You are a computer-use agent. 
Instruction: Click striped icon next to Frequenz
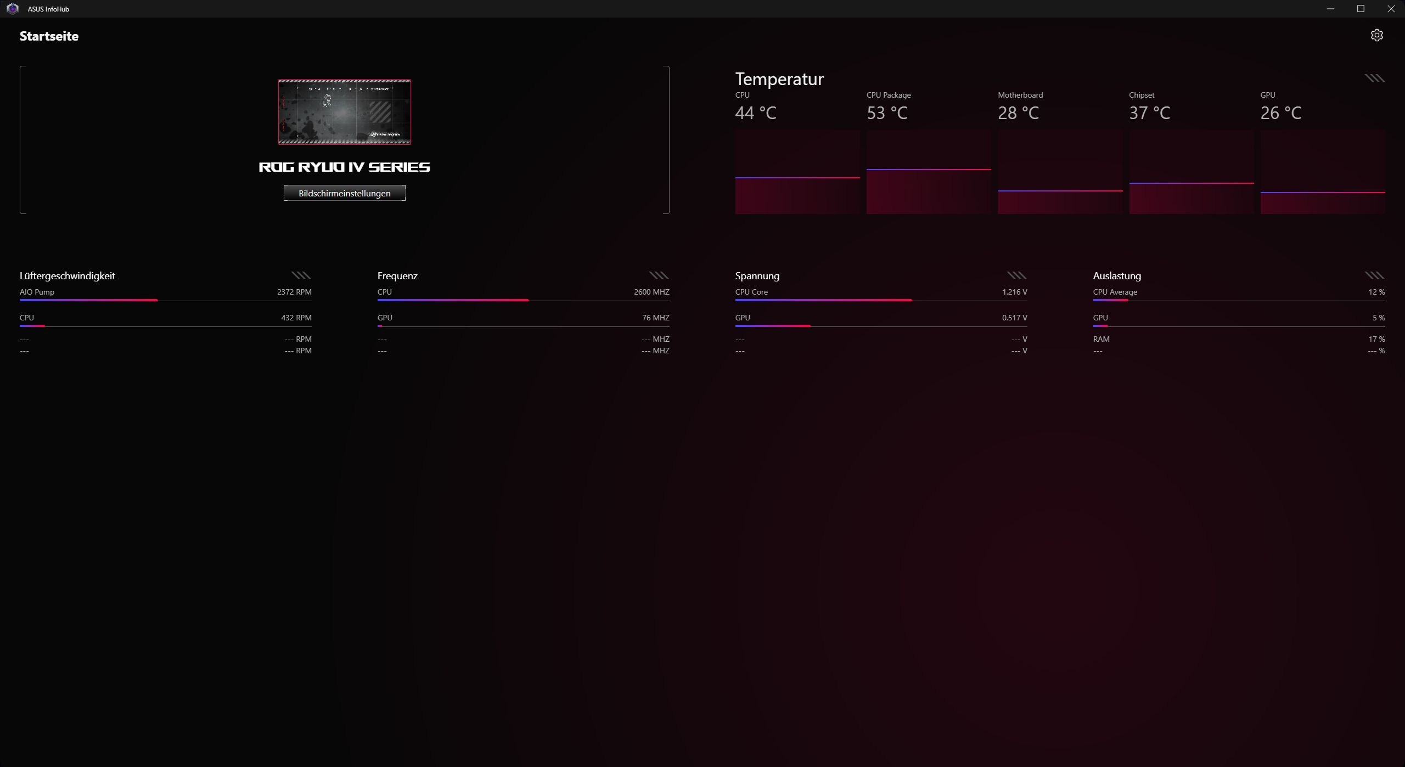[659, 275]
